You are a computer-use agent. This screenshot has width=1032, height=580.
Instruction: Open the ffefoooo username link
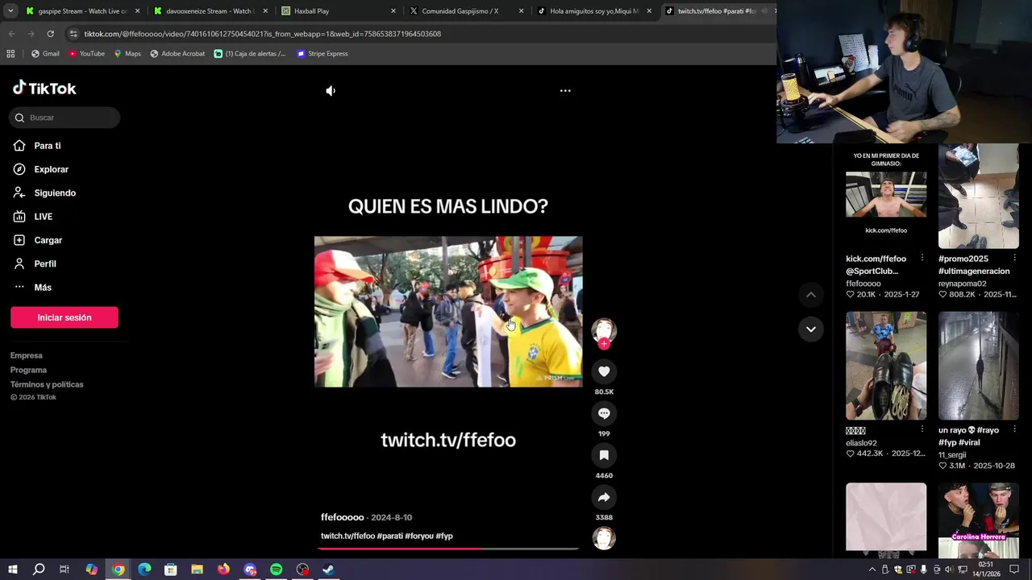click(343, 517)
